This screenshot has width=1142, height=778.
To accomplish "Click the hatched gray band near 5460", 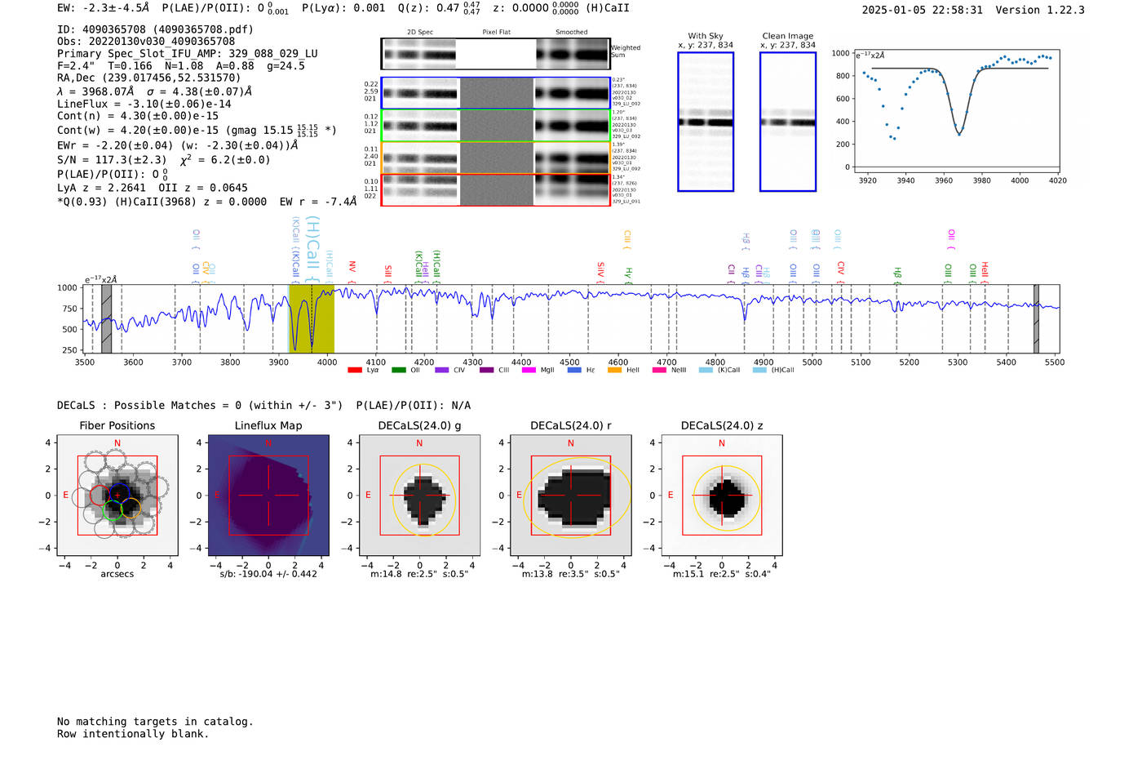I will point(1036,318).
